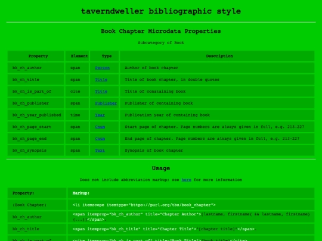Open the Title link in bk_ch_title row
The height and width of the screenshot is (241, 322).
pyautogui.click(x=101, y=80)
